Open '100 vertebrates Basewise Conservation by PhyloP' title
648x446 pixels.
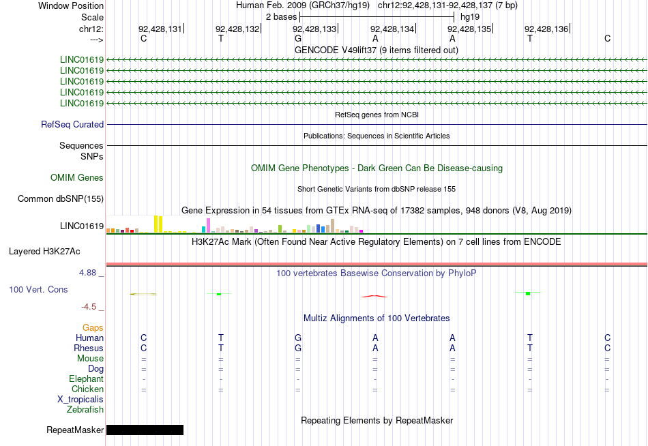377,273
